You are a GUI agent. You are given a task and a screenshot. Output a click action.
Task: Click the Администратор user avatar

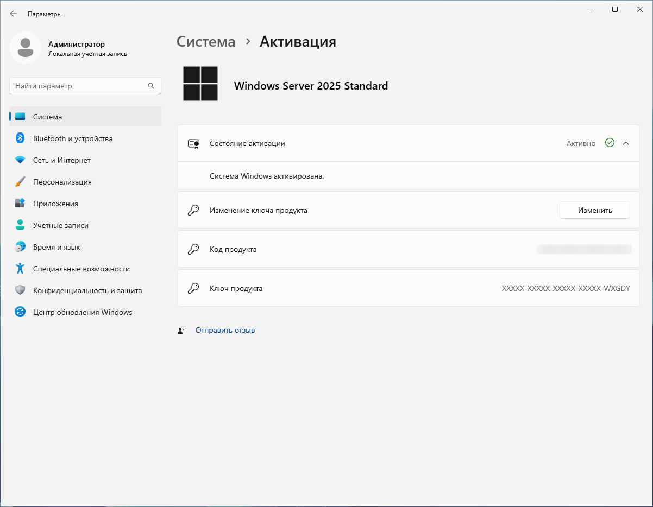click(26, 48)
